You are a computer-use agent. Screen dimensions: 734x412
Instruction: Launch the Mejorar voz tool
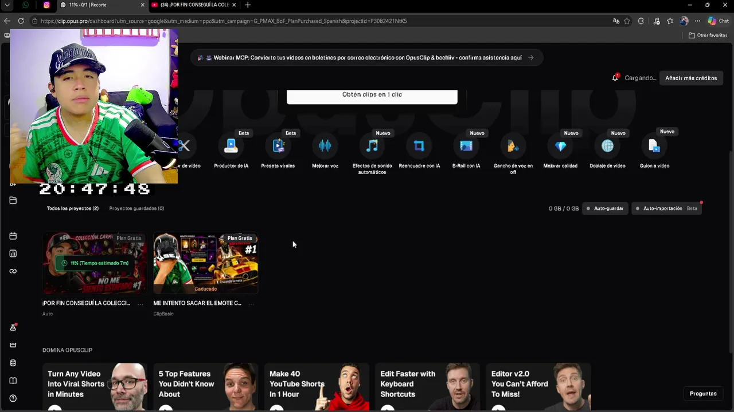click(x=325, y=146)
